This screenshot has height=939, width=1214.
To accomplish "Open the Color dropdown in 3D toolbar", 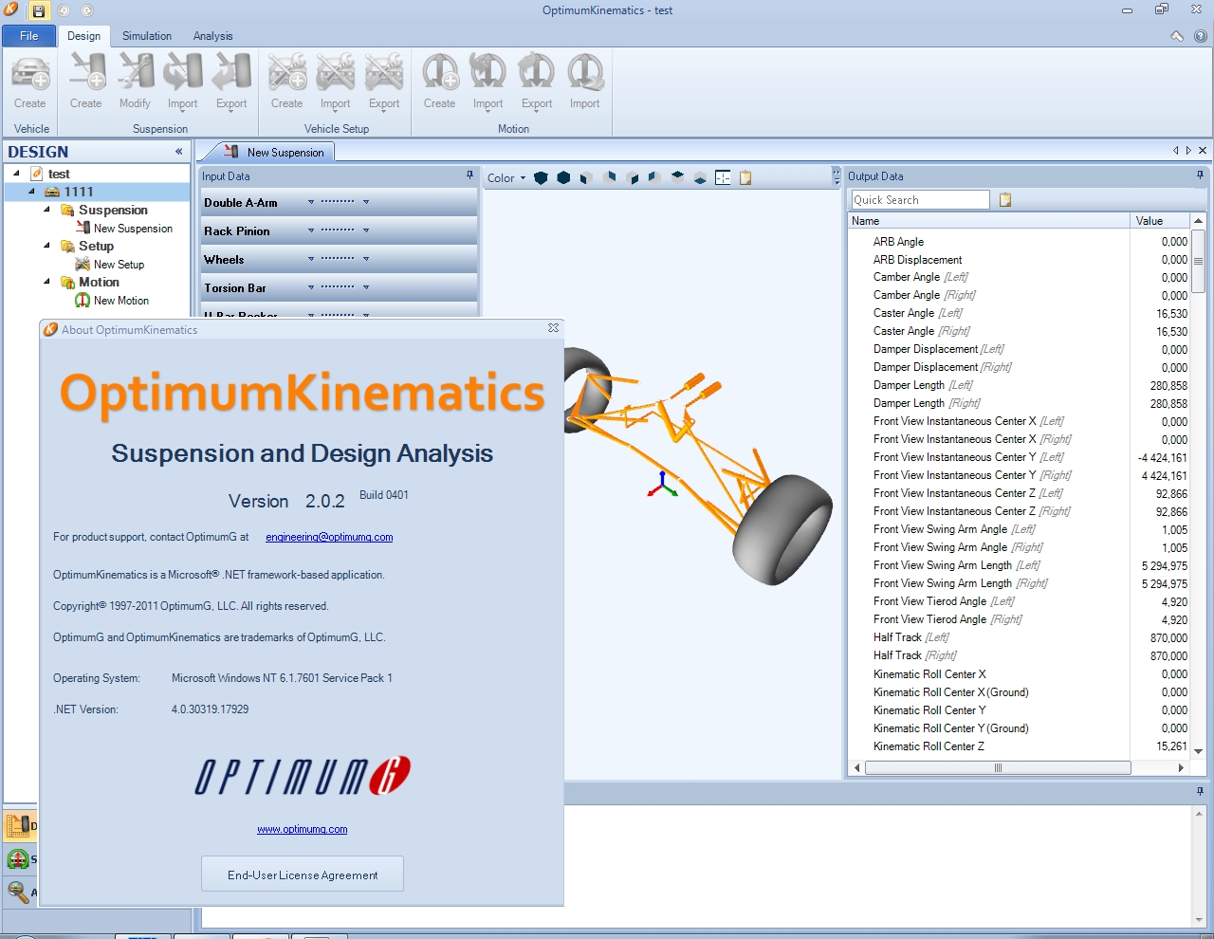I will (x=506, y=178).
